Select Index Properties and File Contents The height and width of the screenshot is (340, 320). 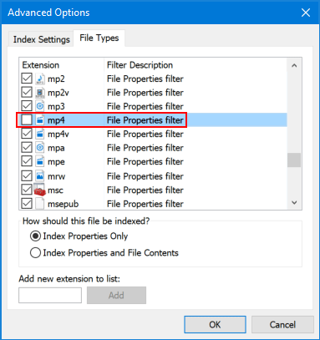point(104,253)
